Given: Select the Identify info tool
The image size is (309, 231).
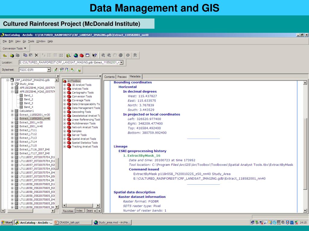Looking at the screenshot, I should pos(128,55).
